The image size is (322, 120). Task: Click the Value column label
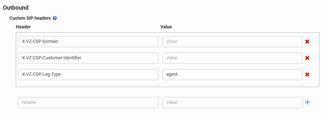coord(166,27)
